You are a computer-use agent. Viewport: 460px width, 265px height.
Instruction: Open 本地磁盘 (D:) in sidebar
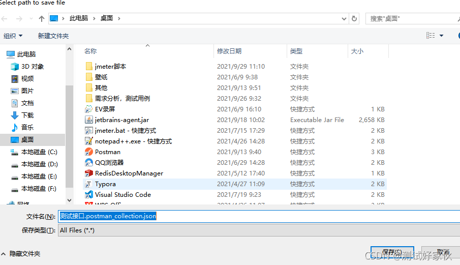34,164
